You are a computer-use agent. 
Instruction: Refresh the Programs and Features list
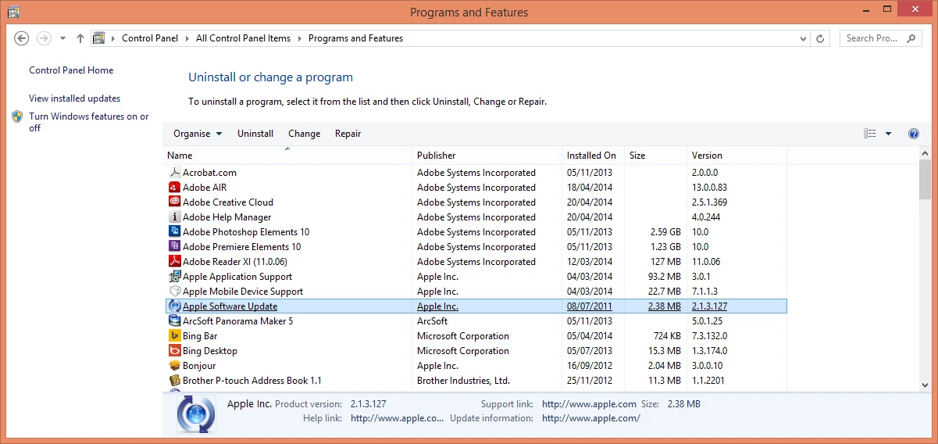(820, 38)
